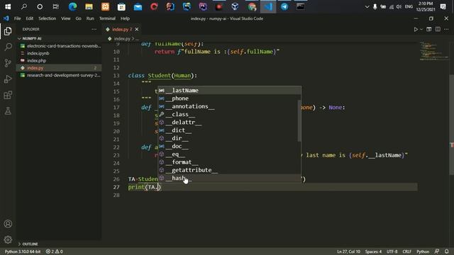The image size is (454, 255).
Task: Change encoding via UTF-8 status item
Action: coord(392,251)
